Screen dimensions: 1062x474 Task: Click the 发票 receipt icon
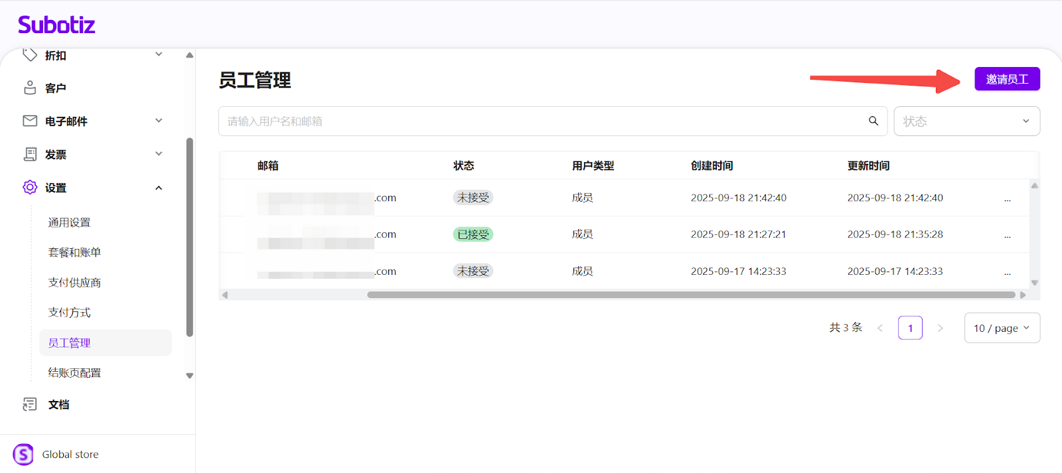coord(30,154)
